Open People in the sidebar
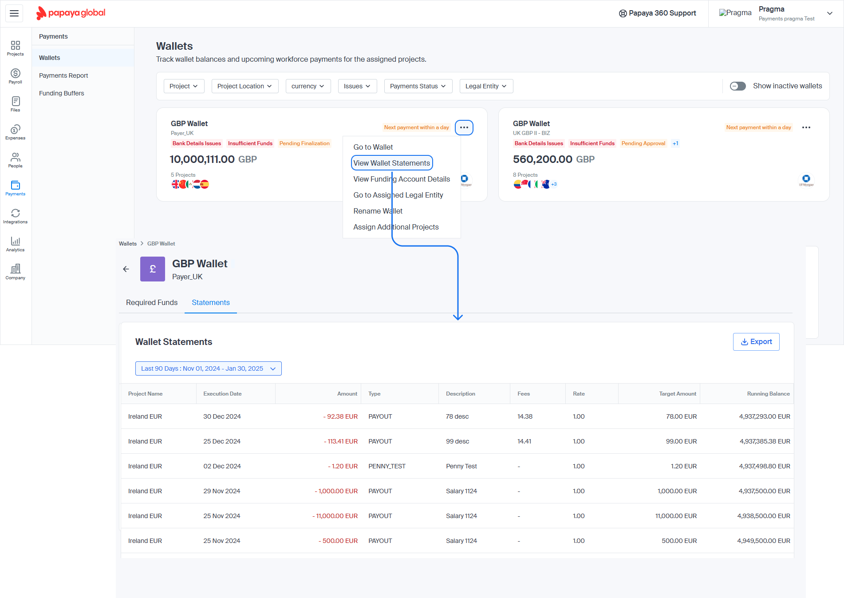 [x=16, y=160]
